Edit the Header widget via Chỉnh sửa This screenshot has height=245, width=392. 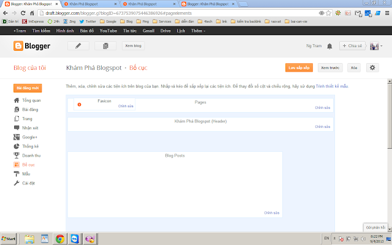pos(323,127)
